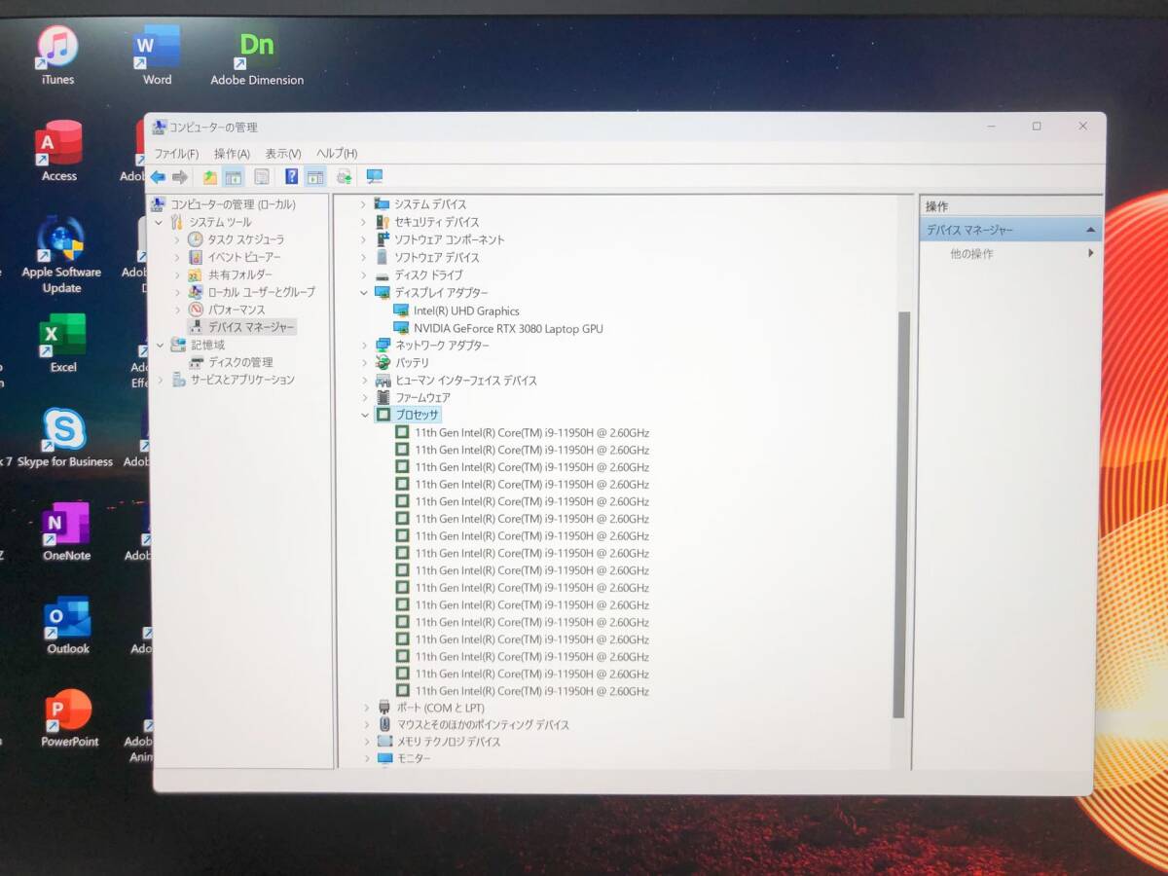The height and width of the screenshot is (876, 1168).
Task: Expand the ポート (COM と LPT) category
Action: tap(367, 708)
